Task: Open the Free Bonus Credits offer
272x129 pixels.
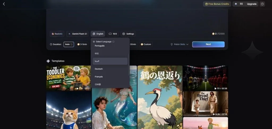Action: [217, 4]
